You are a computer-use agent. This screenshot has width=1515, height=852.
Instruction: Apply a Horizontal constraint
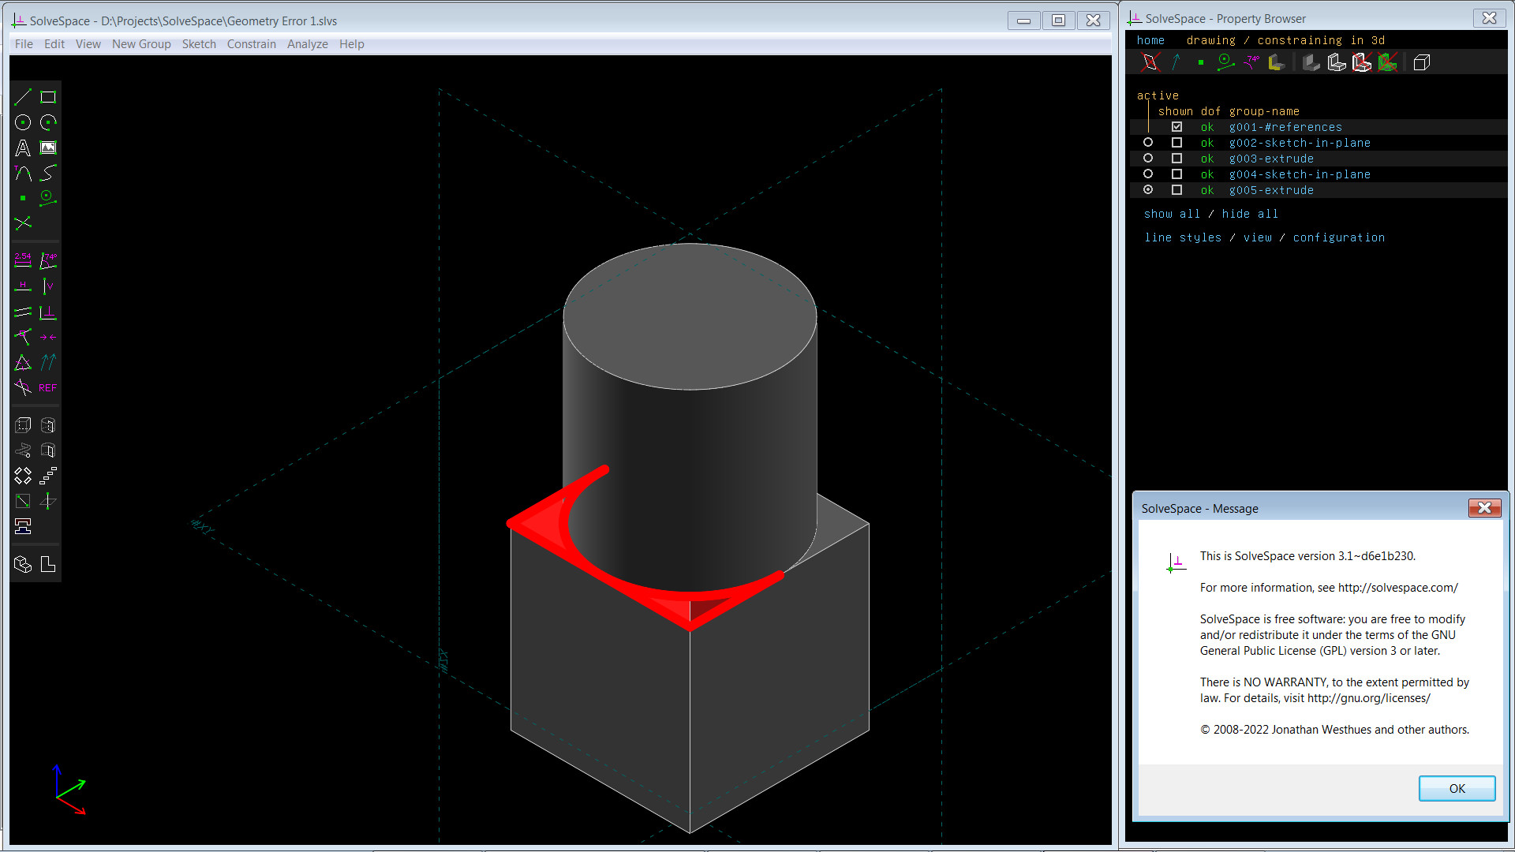22,286
